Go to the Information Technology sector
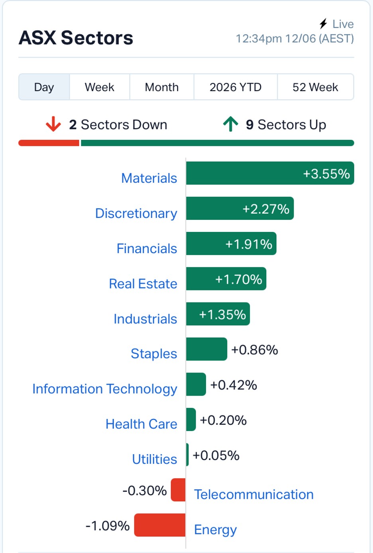Viewport: 373px width, 553px height. click(x=105, y=389)
